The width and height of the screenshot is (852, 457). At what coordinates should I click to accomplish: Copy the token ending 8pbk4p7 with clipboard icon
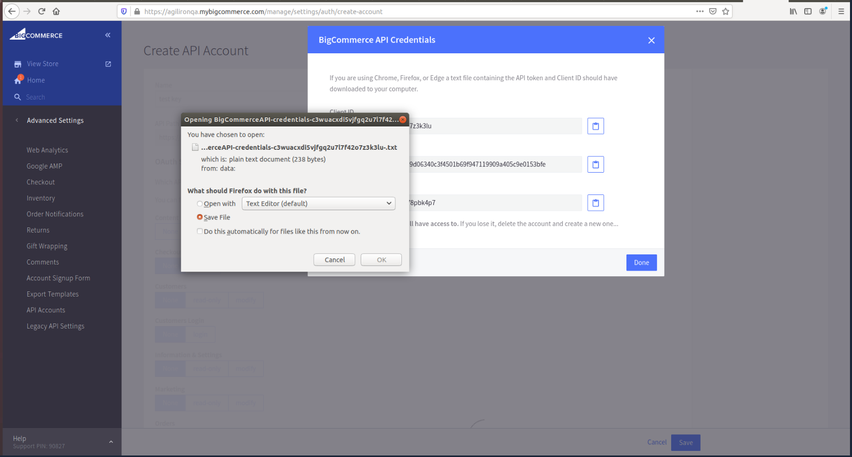coord(595,203)
